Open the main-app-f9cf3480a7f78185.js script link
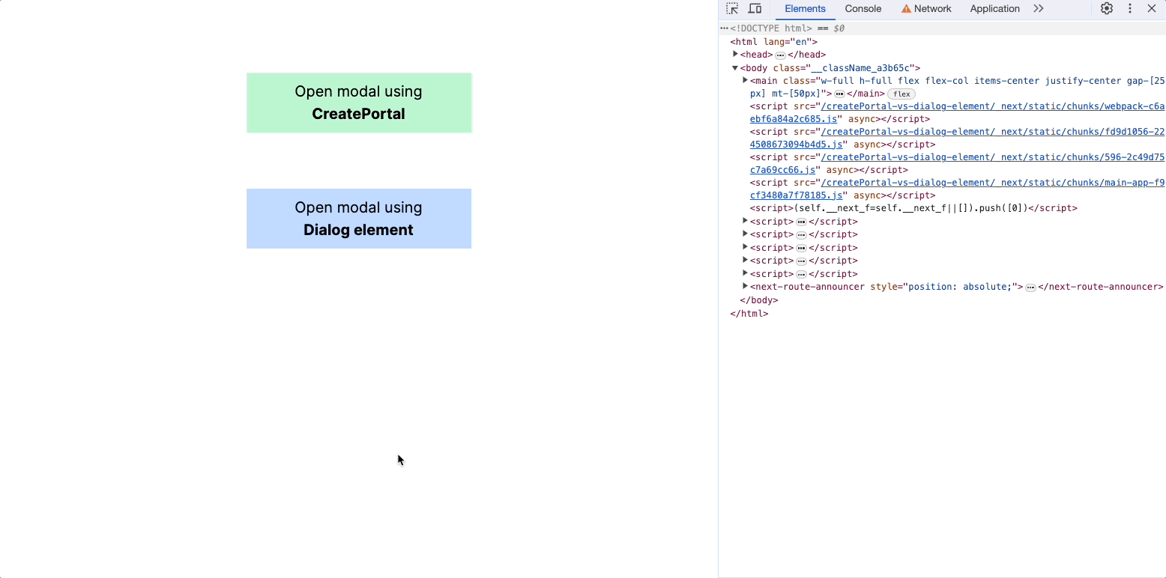This screenshot has height=578, width=1166. pyautogui.click(x=955, y=189)
